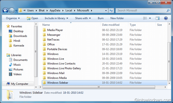
Task: Create a New folder
Action: tap(117, 18)
